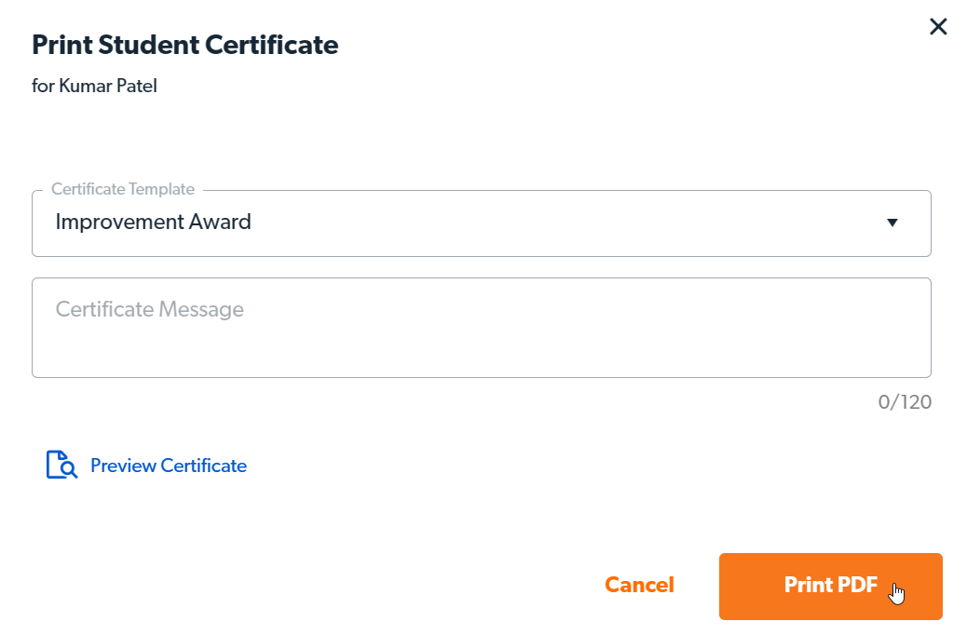Click the Print Student Certificate heading
Viewport: 967px width, 635px height.
click(185, 45)
